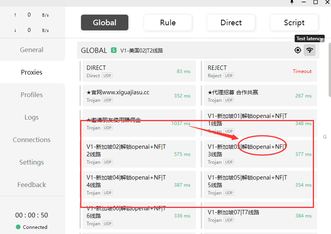Click the download speed arrow indicator
Viewport: 331px width, 234px height.
coord(15,30)
